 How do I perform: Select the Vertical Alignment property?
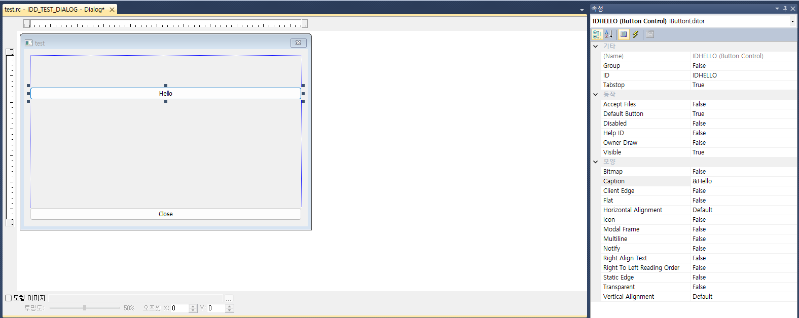tap(699, 297)
